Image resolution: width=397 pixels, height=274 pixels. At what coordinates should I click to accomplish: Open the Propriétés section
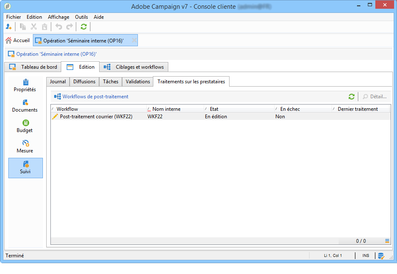[25, 85]
